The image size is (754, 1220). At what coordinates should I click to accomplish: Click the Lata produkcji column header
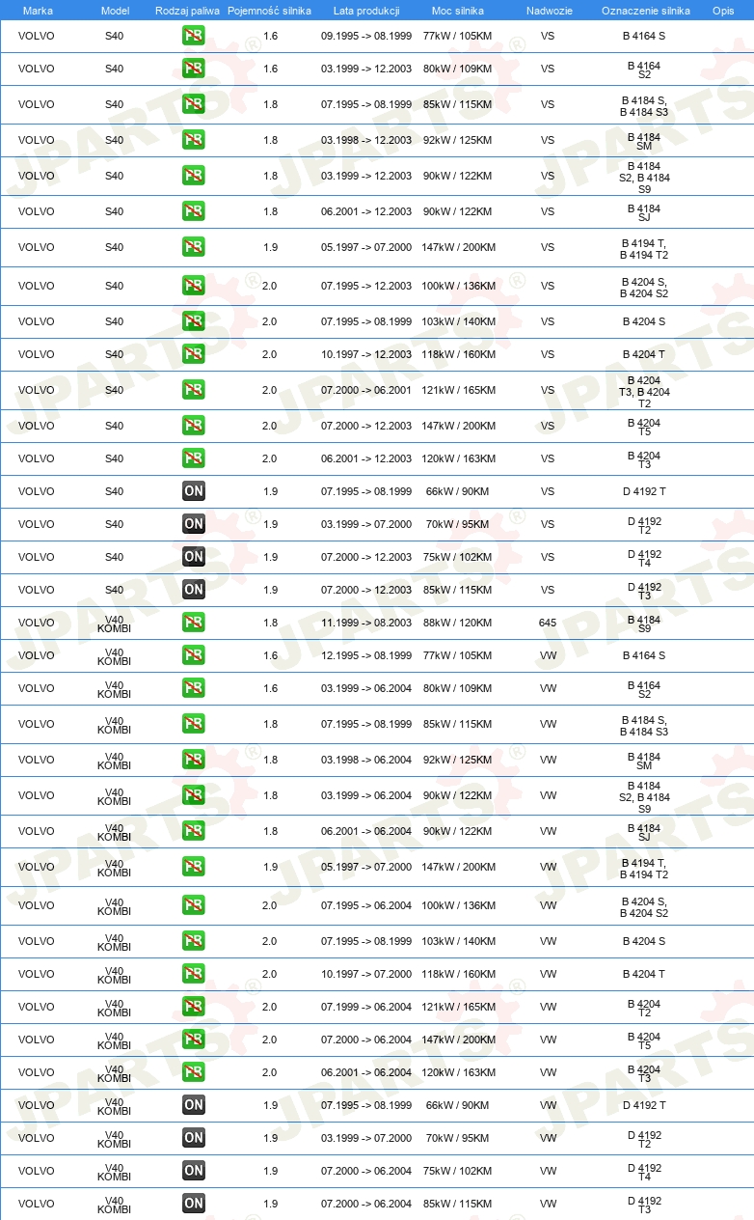coord(366,11)
